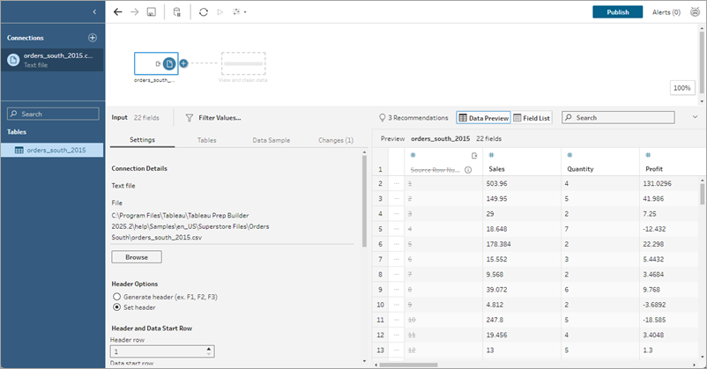This screenshot has width=707, height=369.
Task: Switch to Data Preview view
Action: [x=483, y=118]
